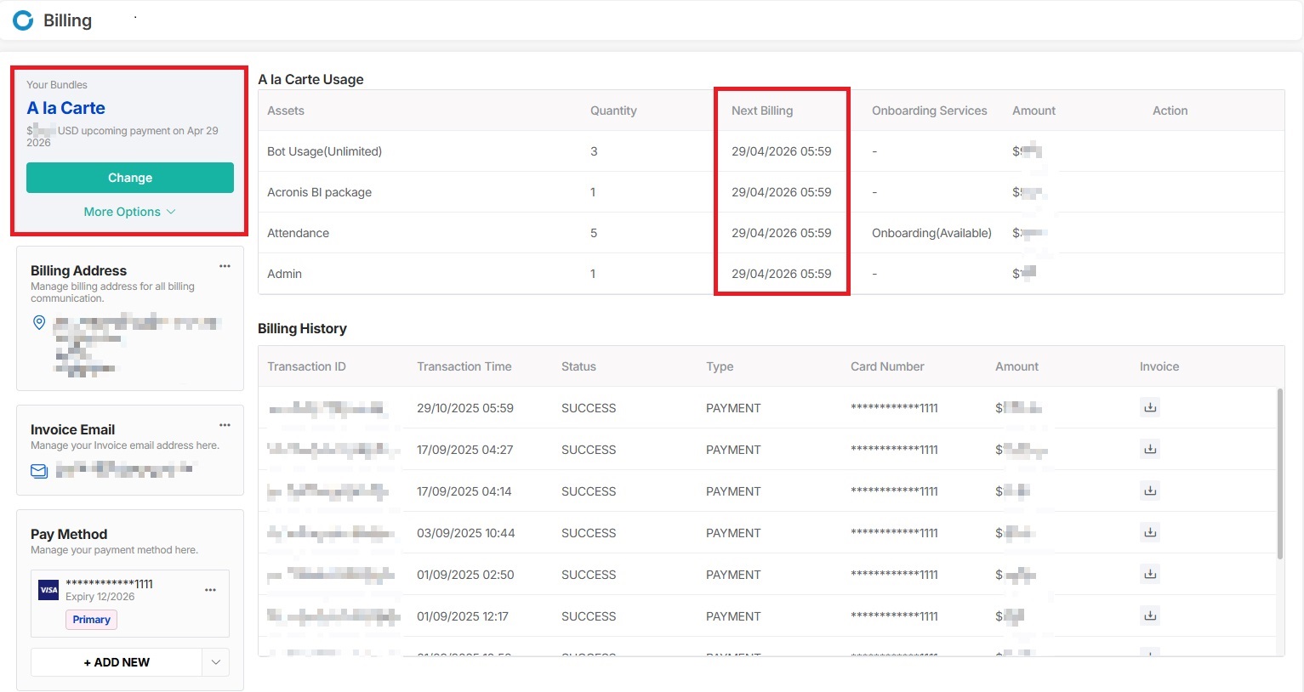Click the Next Billing column header
The width and height of the screenshot is (1304, 692).
[x=761, y=111]
